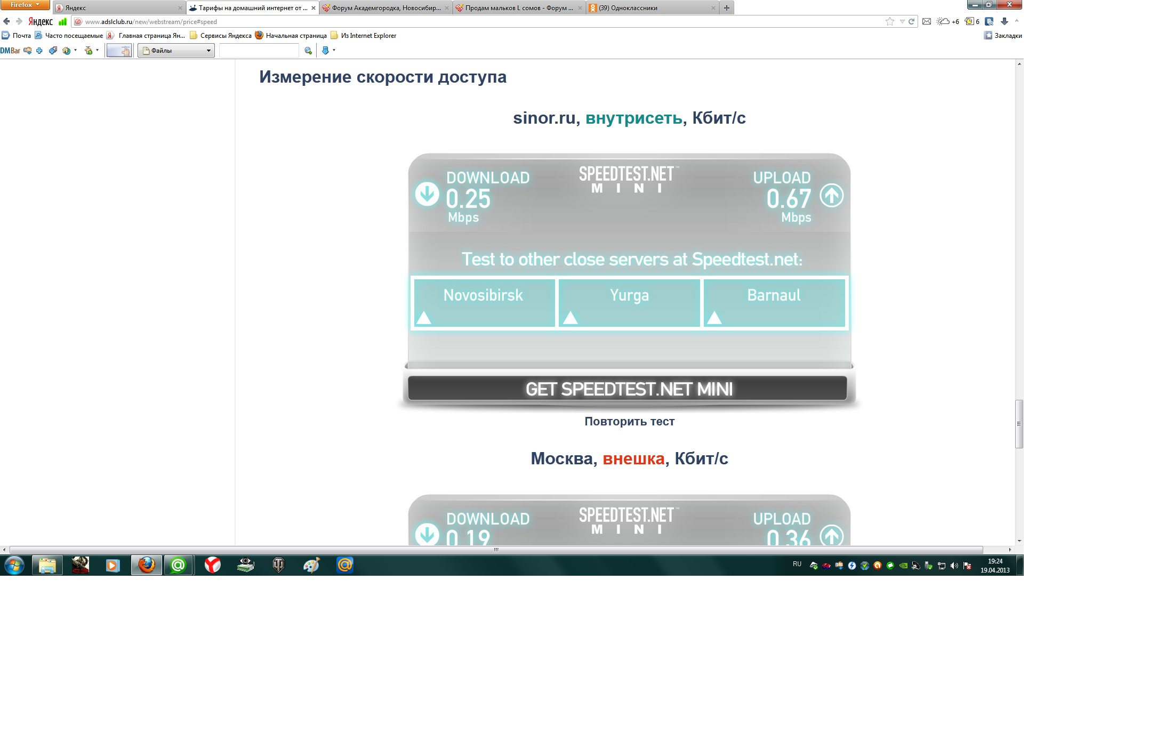This screenshot has width=1173, height=733.
Task: Open the green Mail.ru Agent taskbar icon
Action: (x=178, y=565)
